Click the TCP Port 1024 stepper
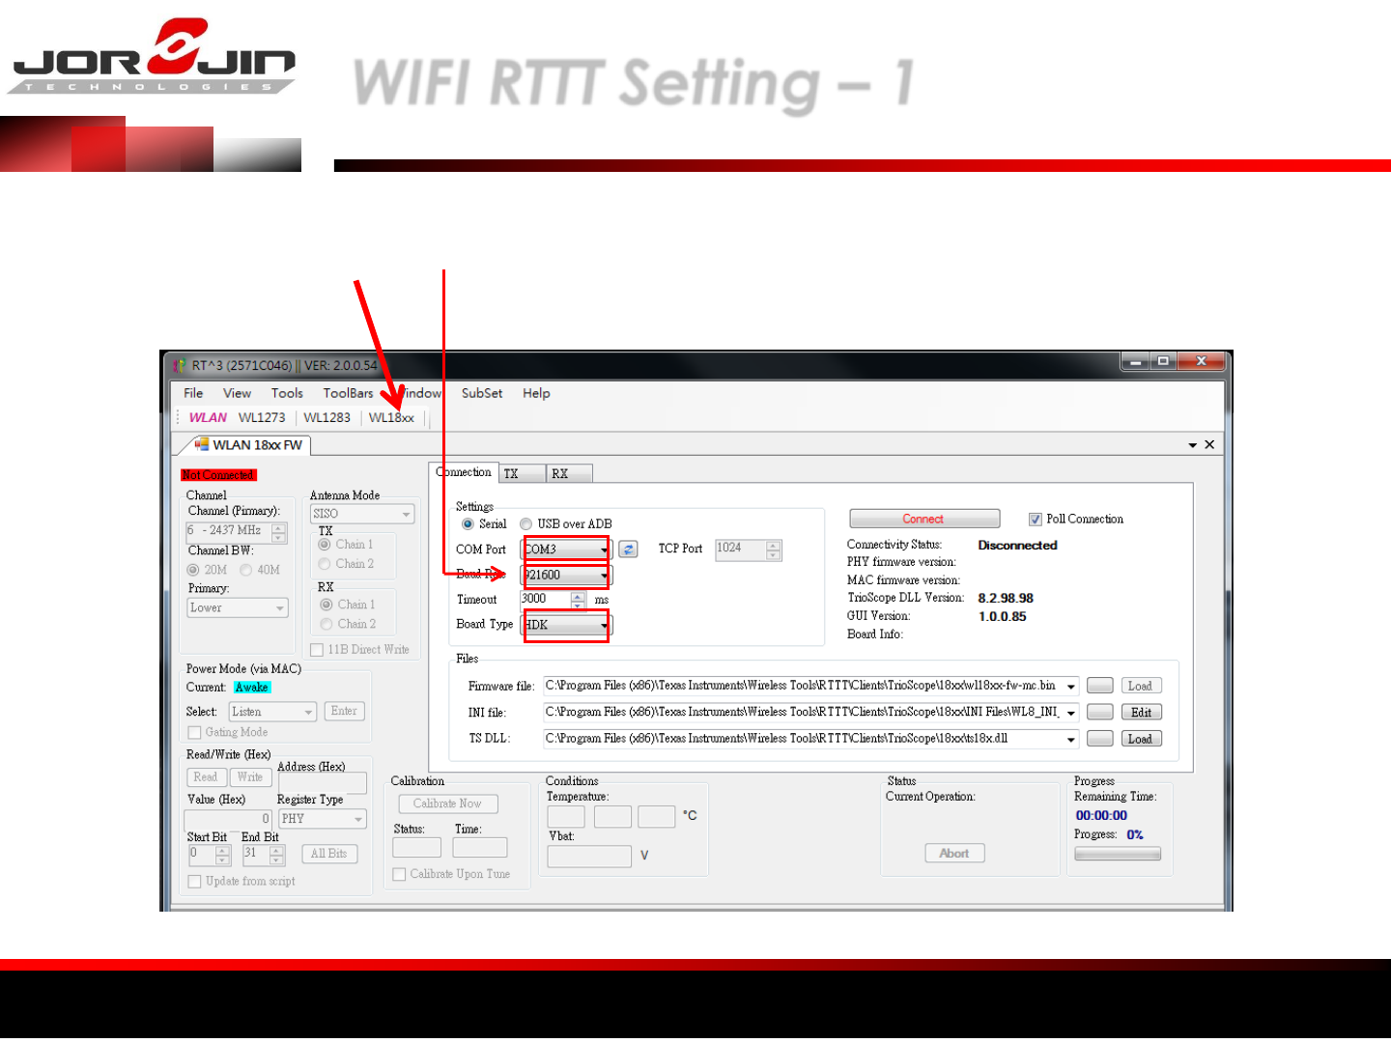1391x1043 pixels. coord(773,550)
